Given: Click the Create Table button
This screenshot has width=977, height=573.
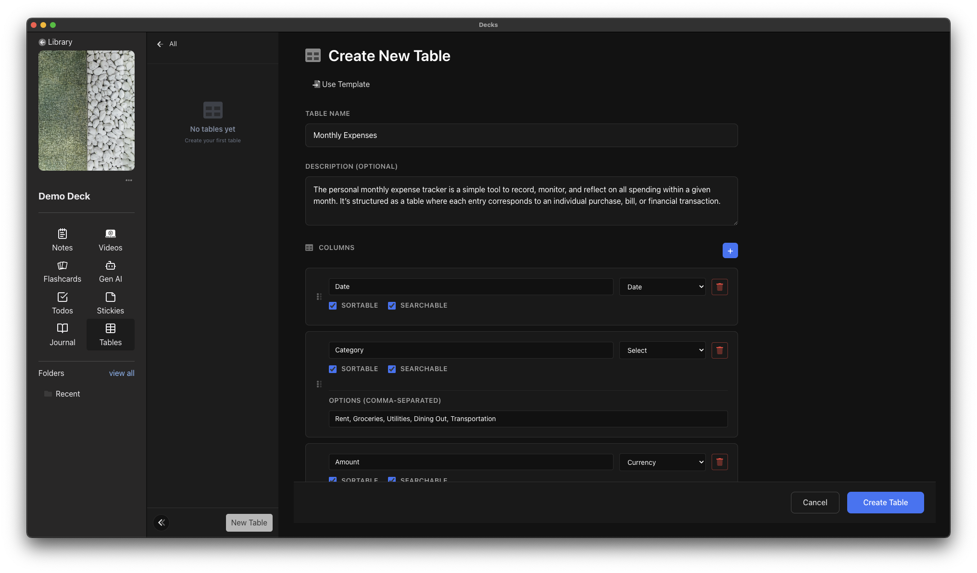Looking at the screenshot, I should click(885, 502).
